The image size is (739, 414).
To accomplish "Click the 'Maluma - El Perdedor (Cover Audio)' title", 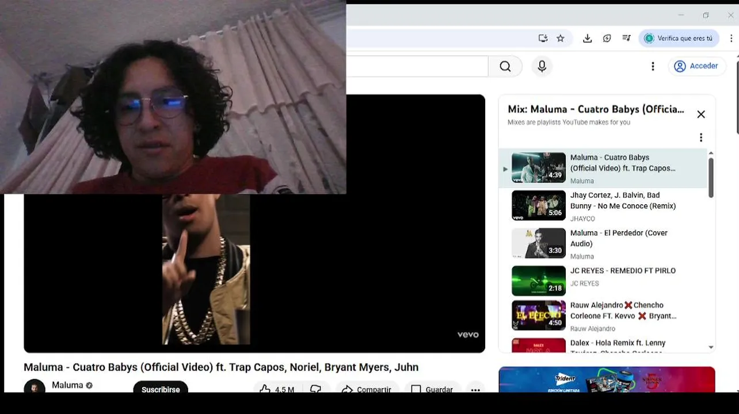I will pos(619,238).
